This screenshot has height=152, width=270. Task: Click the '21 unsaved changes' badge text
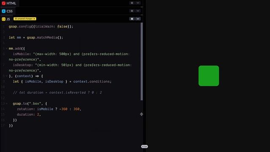24,19
